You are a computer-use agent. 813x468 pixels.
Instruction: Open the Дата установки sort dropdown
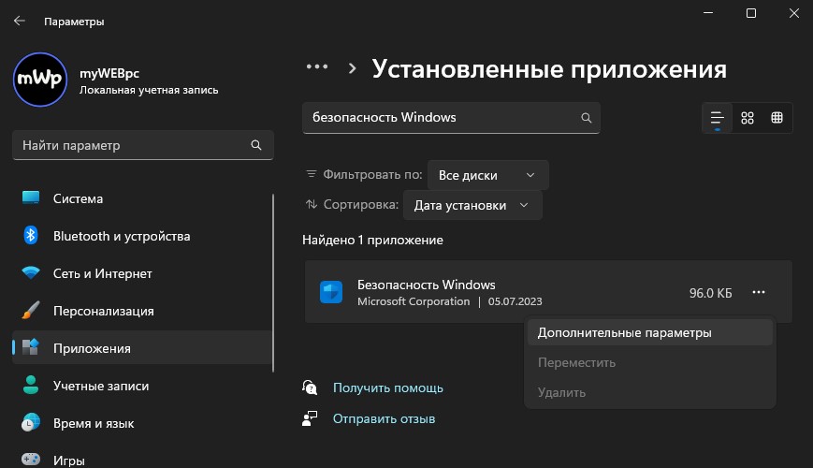coord(472,206)
